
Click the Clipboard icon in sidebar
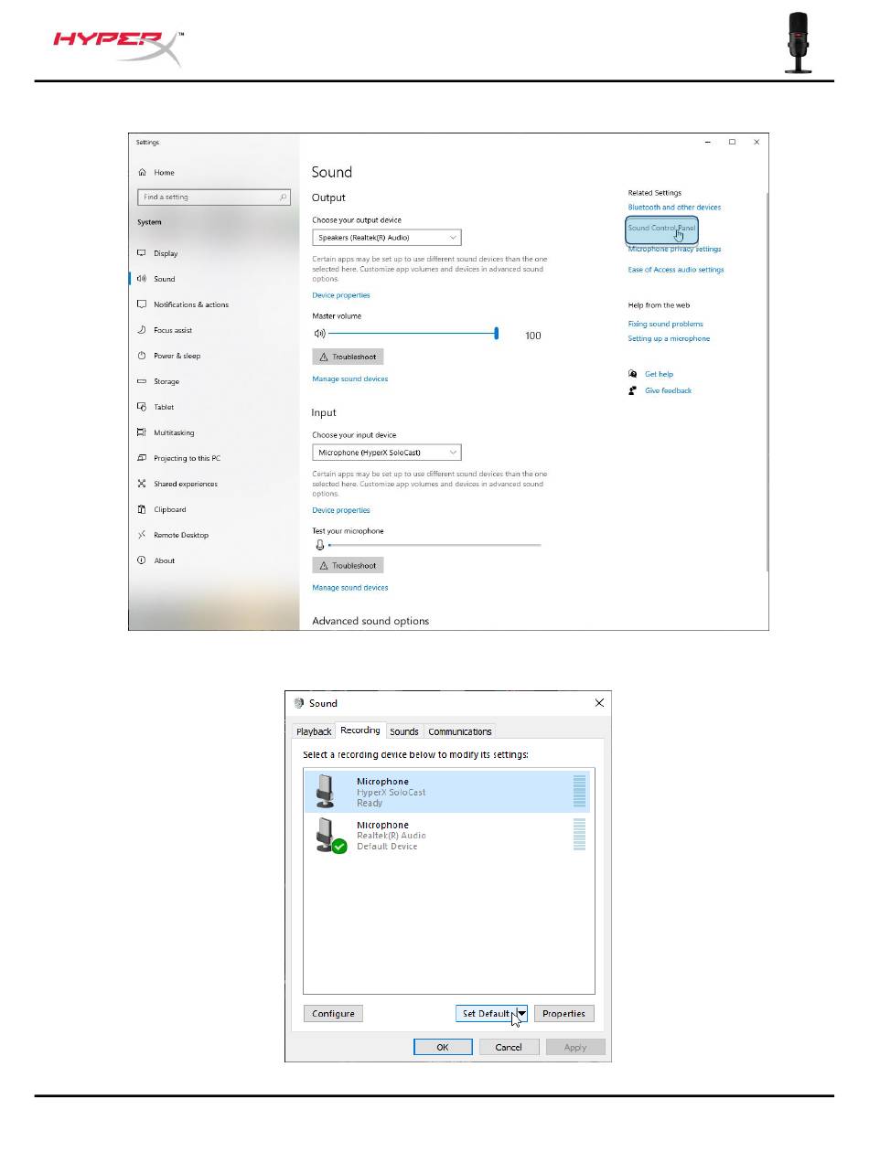[x=142, y=509]
